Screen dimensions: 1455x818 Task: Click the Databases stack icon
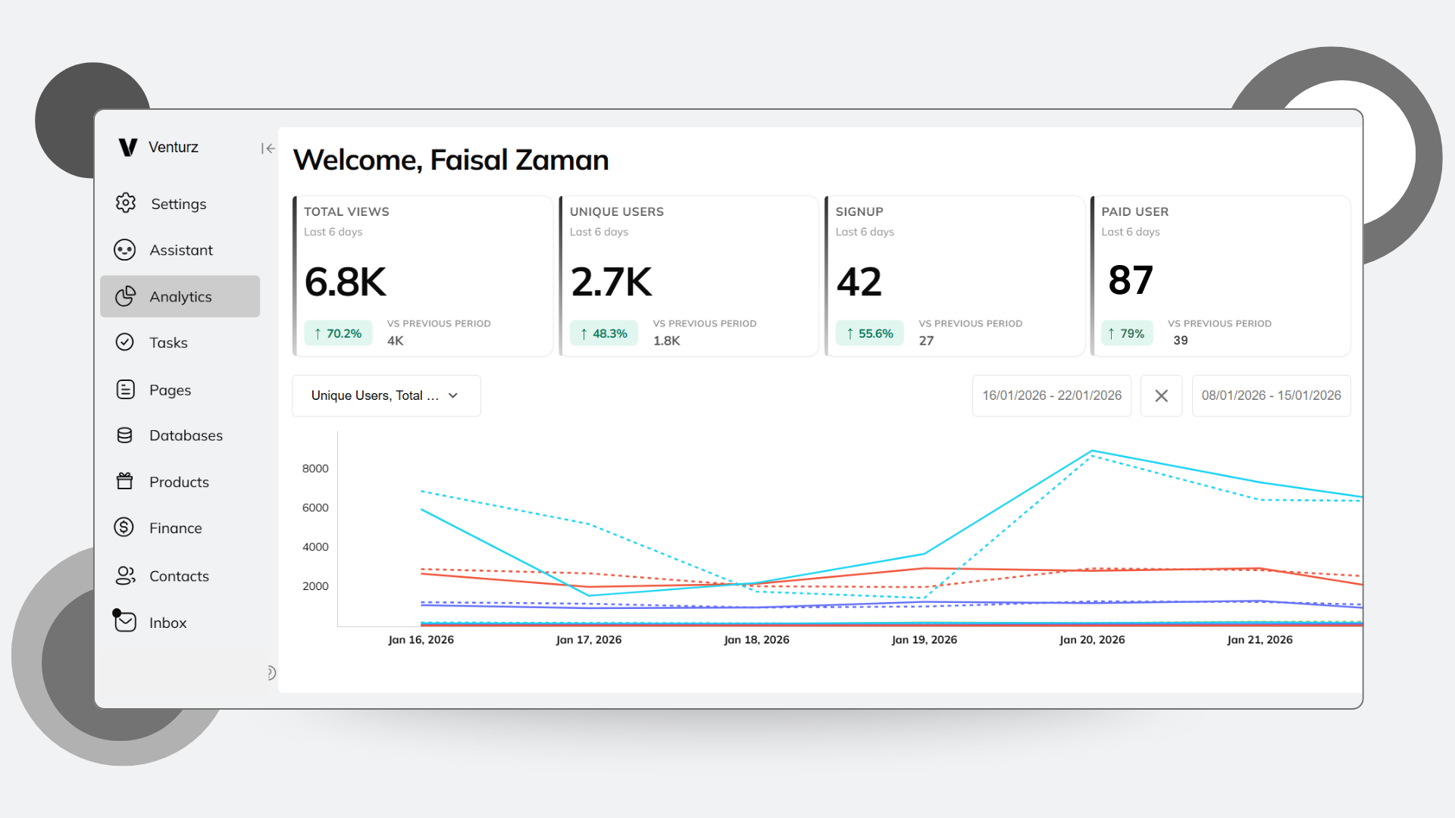coord(125,435)
